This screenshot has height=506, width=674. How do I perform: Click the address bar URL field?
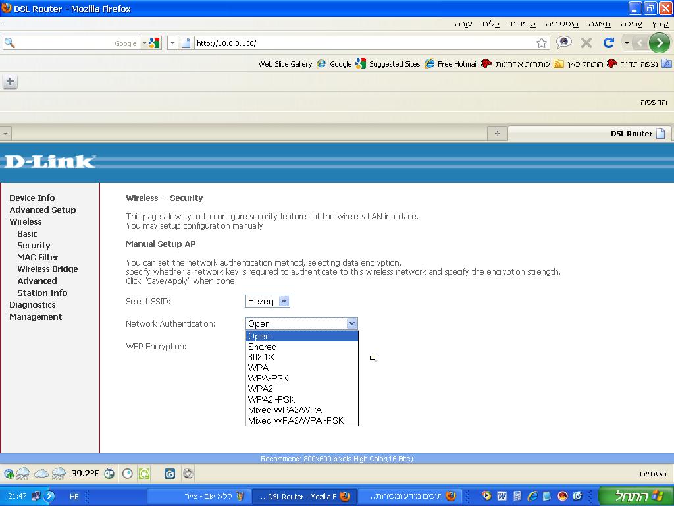coord(365,43)
